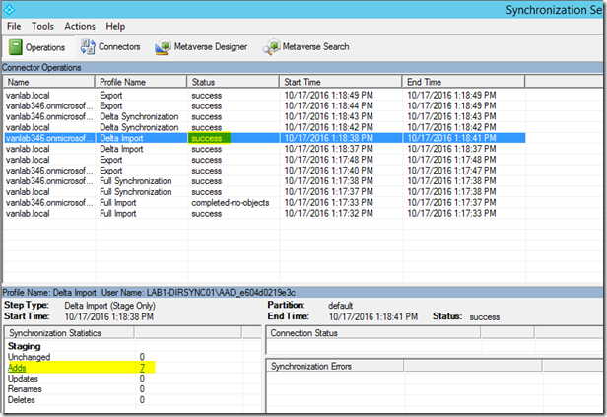Click start time 10/17/2016 1:17:32 PM cell
This screenshot has height=417, width=607.
329,213
